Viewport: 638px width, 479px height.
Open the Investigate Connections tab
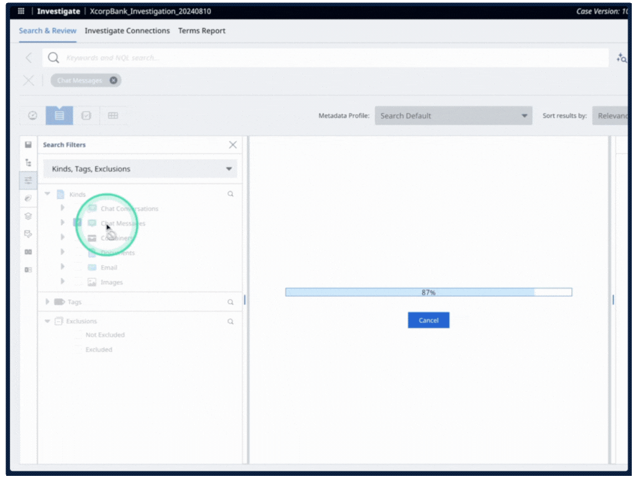pyautogui.click(x=127, y=31)
